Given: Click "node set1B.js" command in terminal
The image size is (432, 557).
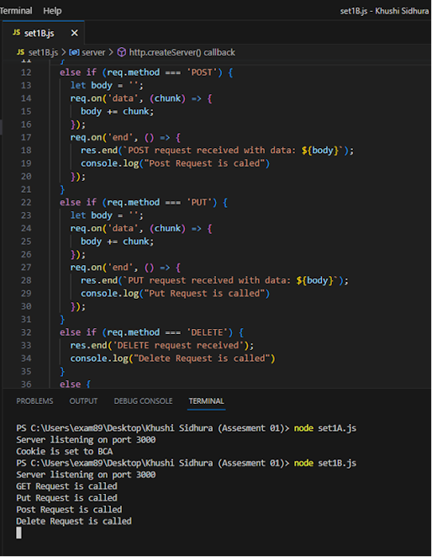Looking at the screenshot, I should click(x=324, y=464).
